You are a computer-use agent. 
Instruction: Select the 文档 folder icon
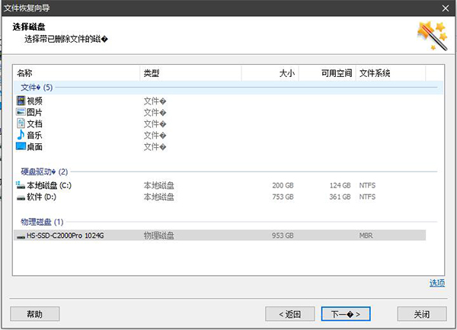(21, 123)
